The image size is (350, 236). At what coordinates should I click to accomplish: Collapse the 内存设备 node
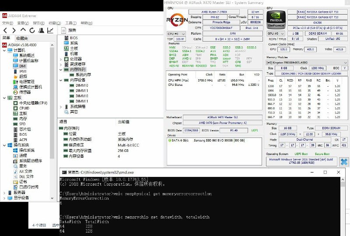tap(61, 80)
